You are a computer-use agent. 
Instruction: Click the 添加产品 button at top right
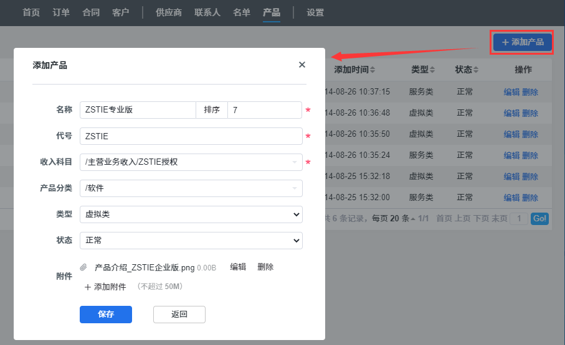click(x=523, y=42)
